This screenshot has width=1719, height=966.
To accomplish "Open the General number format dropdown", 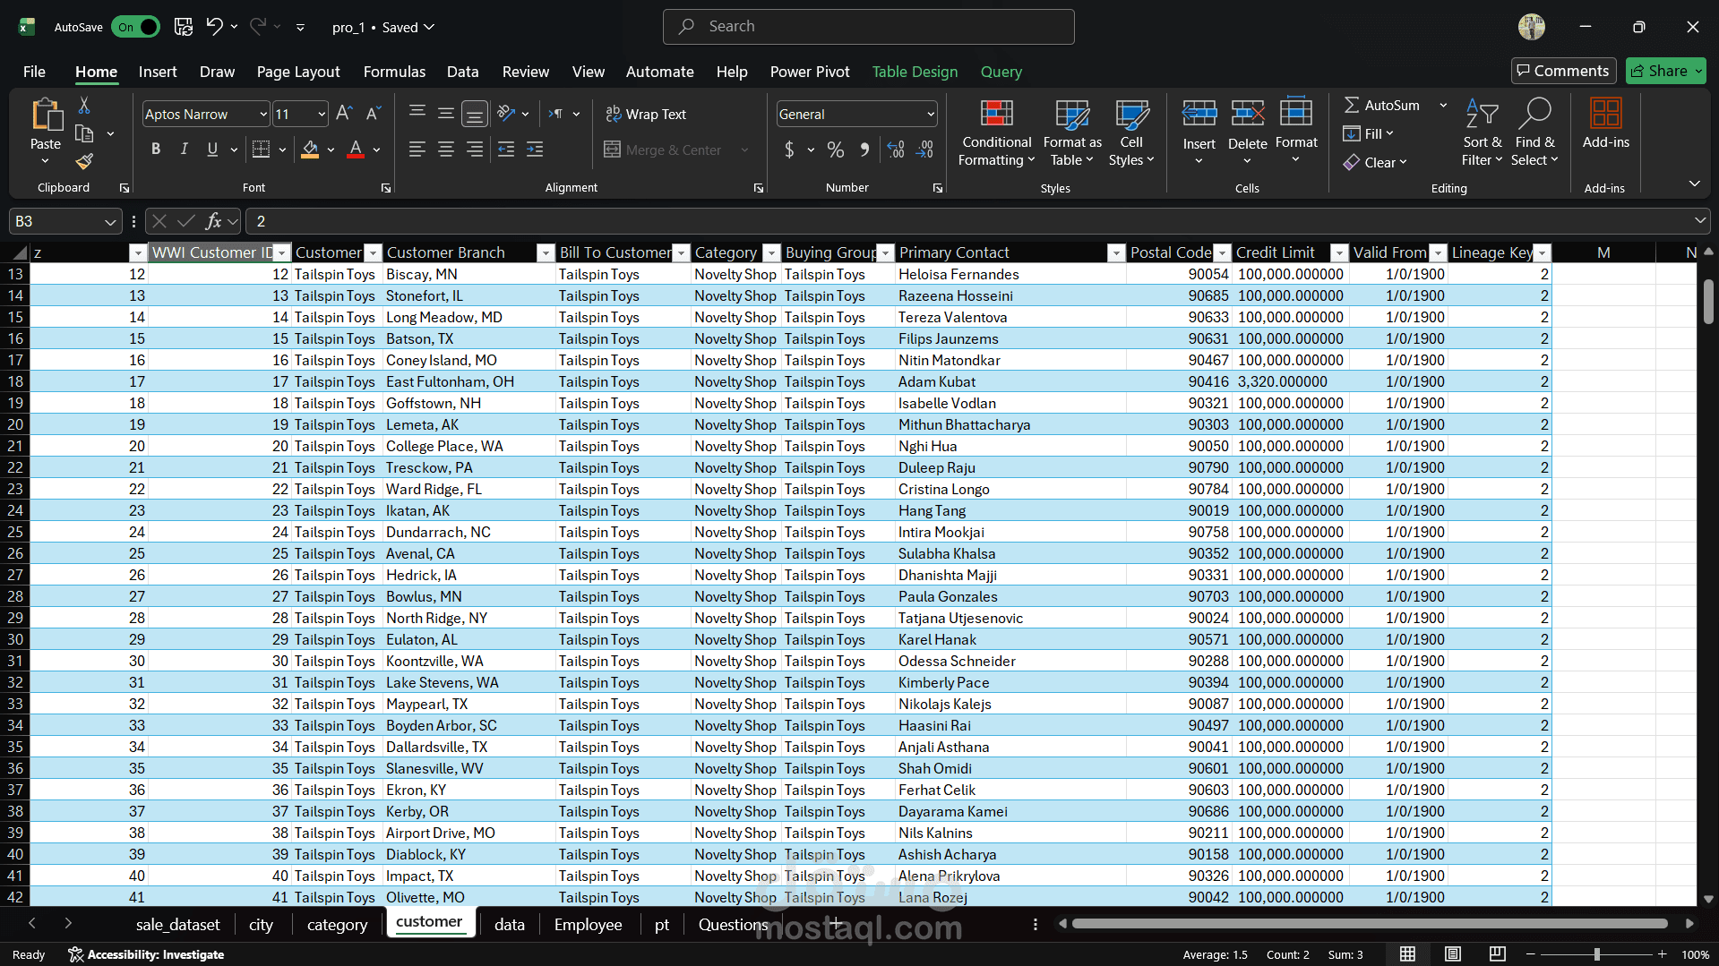I will click(931, 114).
